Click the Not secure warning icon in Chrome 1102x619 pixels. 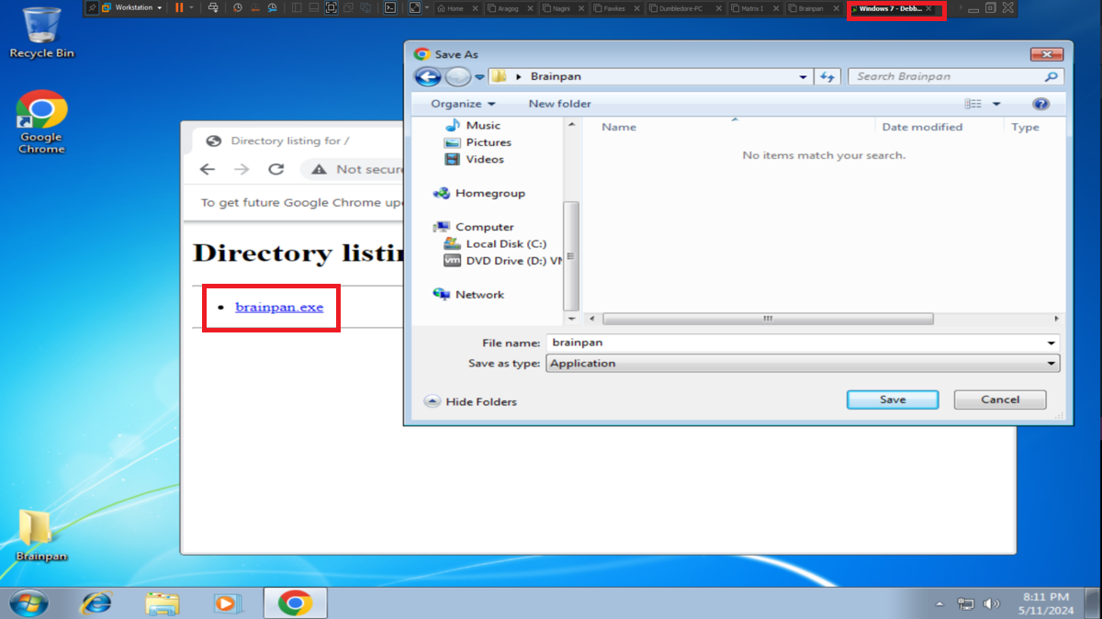coord(319,169)
